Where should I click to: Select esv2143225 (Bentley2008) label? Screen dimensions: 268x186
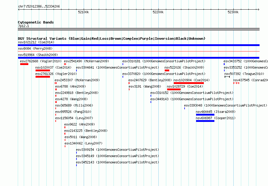(x=86, y=131)
